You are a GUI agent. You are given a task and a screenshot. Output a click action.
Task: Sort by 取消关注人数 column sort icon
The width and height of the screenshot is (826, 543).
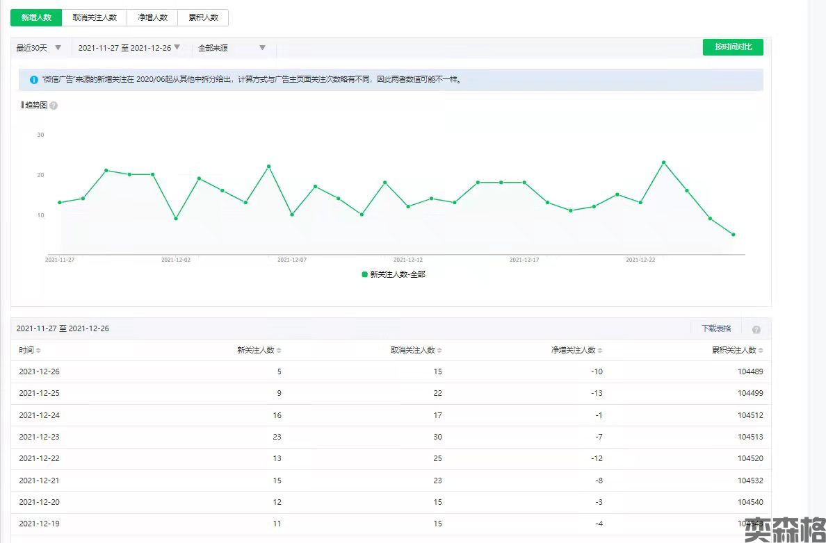click(439, 351)
